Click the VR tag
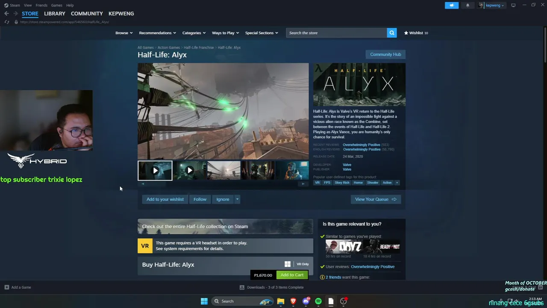 (317, 183)
